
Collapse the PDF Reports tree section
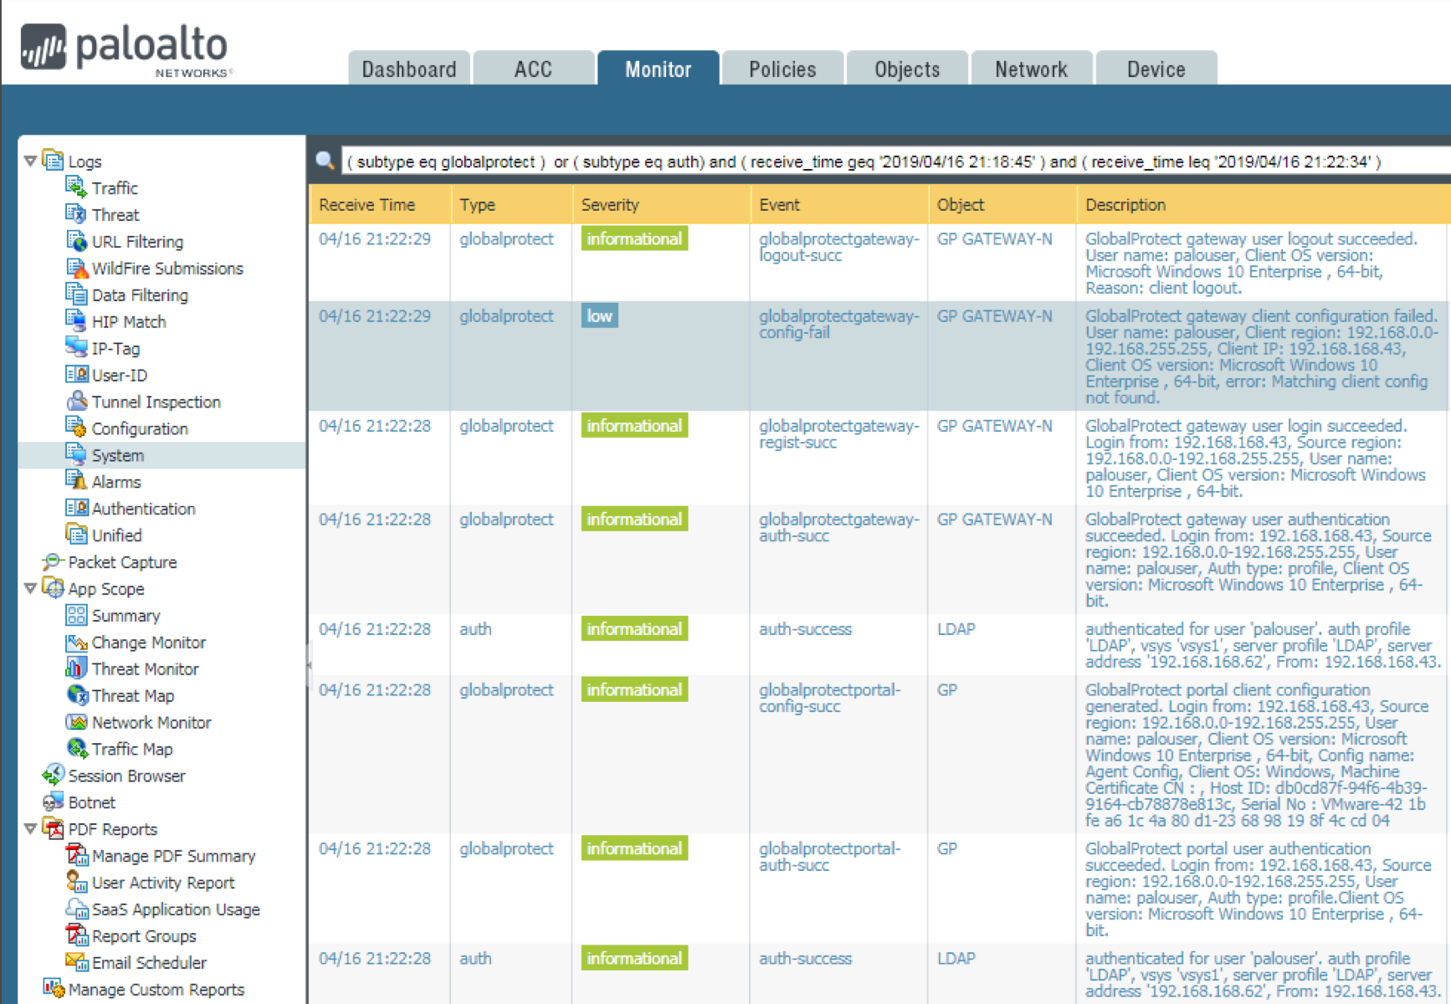click(30, 828)
